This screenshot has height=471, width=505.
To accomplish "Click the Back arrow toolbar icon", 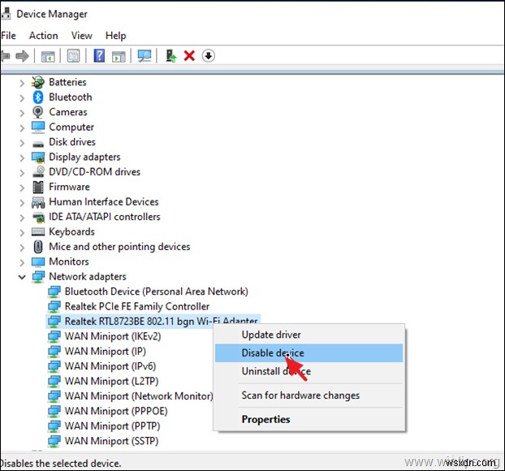I will pos(5,56).
